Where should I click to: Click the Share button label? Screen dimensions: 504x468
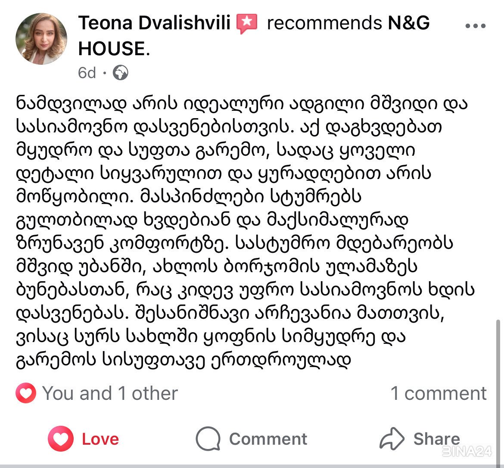pos(436,439)
